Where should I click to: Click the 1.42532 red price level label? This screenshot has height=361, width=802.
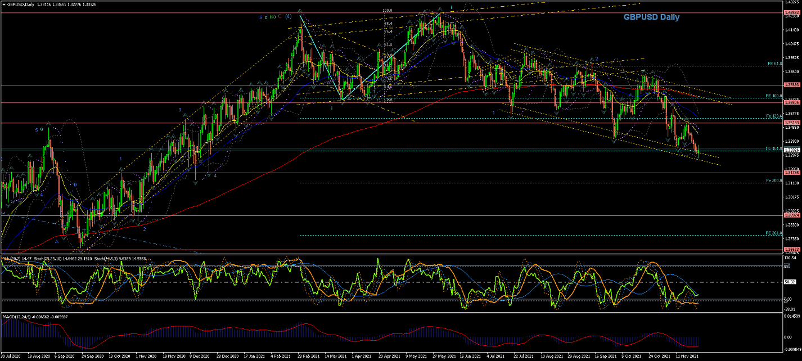point(792,13)
